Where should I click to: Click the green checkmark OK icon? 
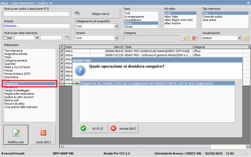[x=83, y=128]
